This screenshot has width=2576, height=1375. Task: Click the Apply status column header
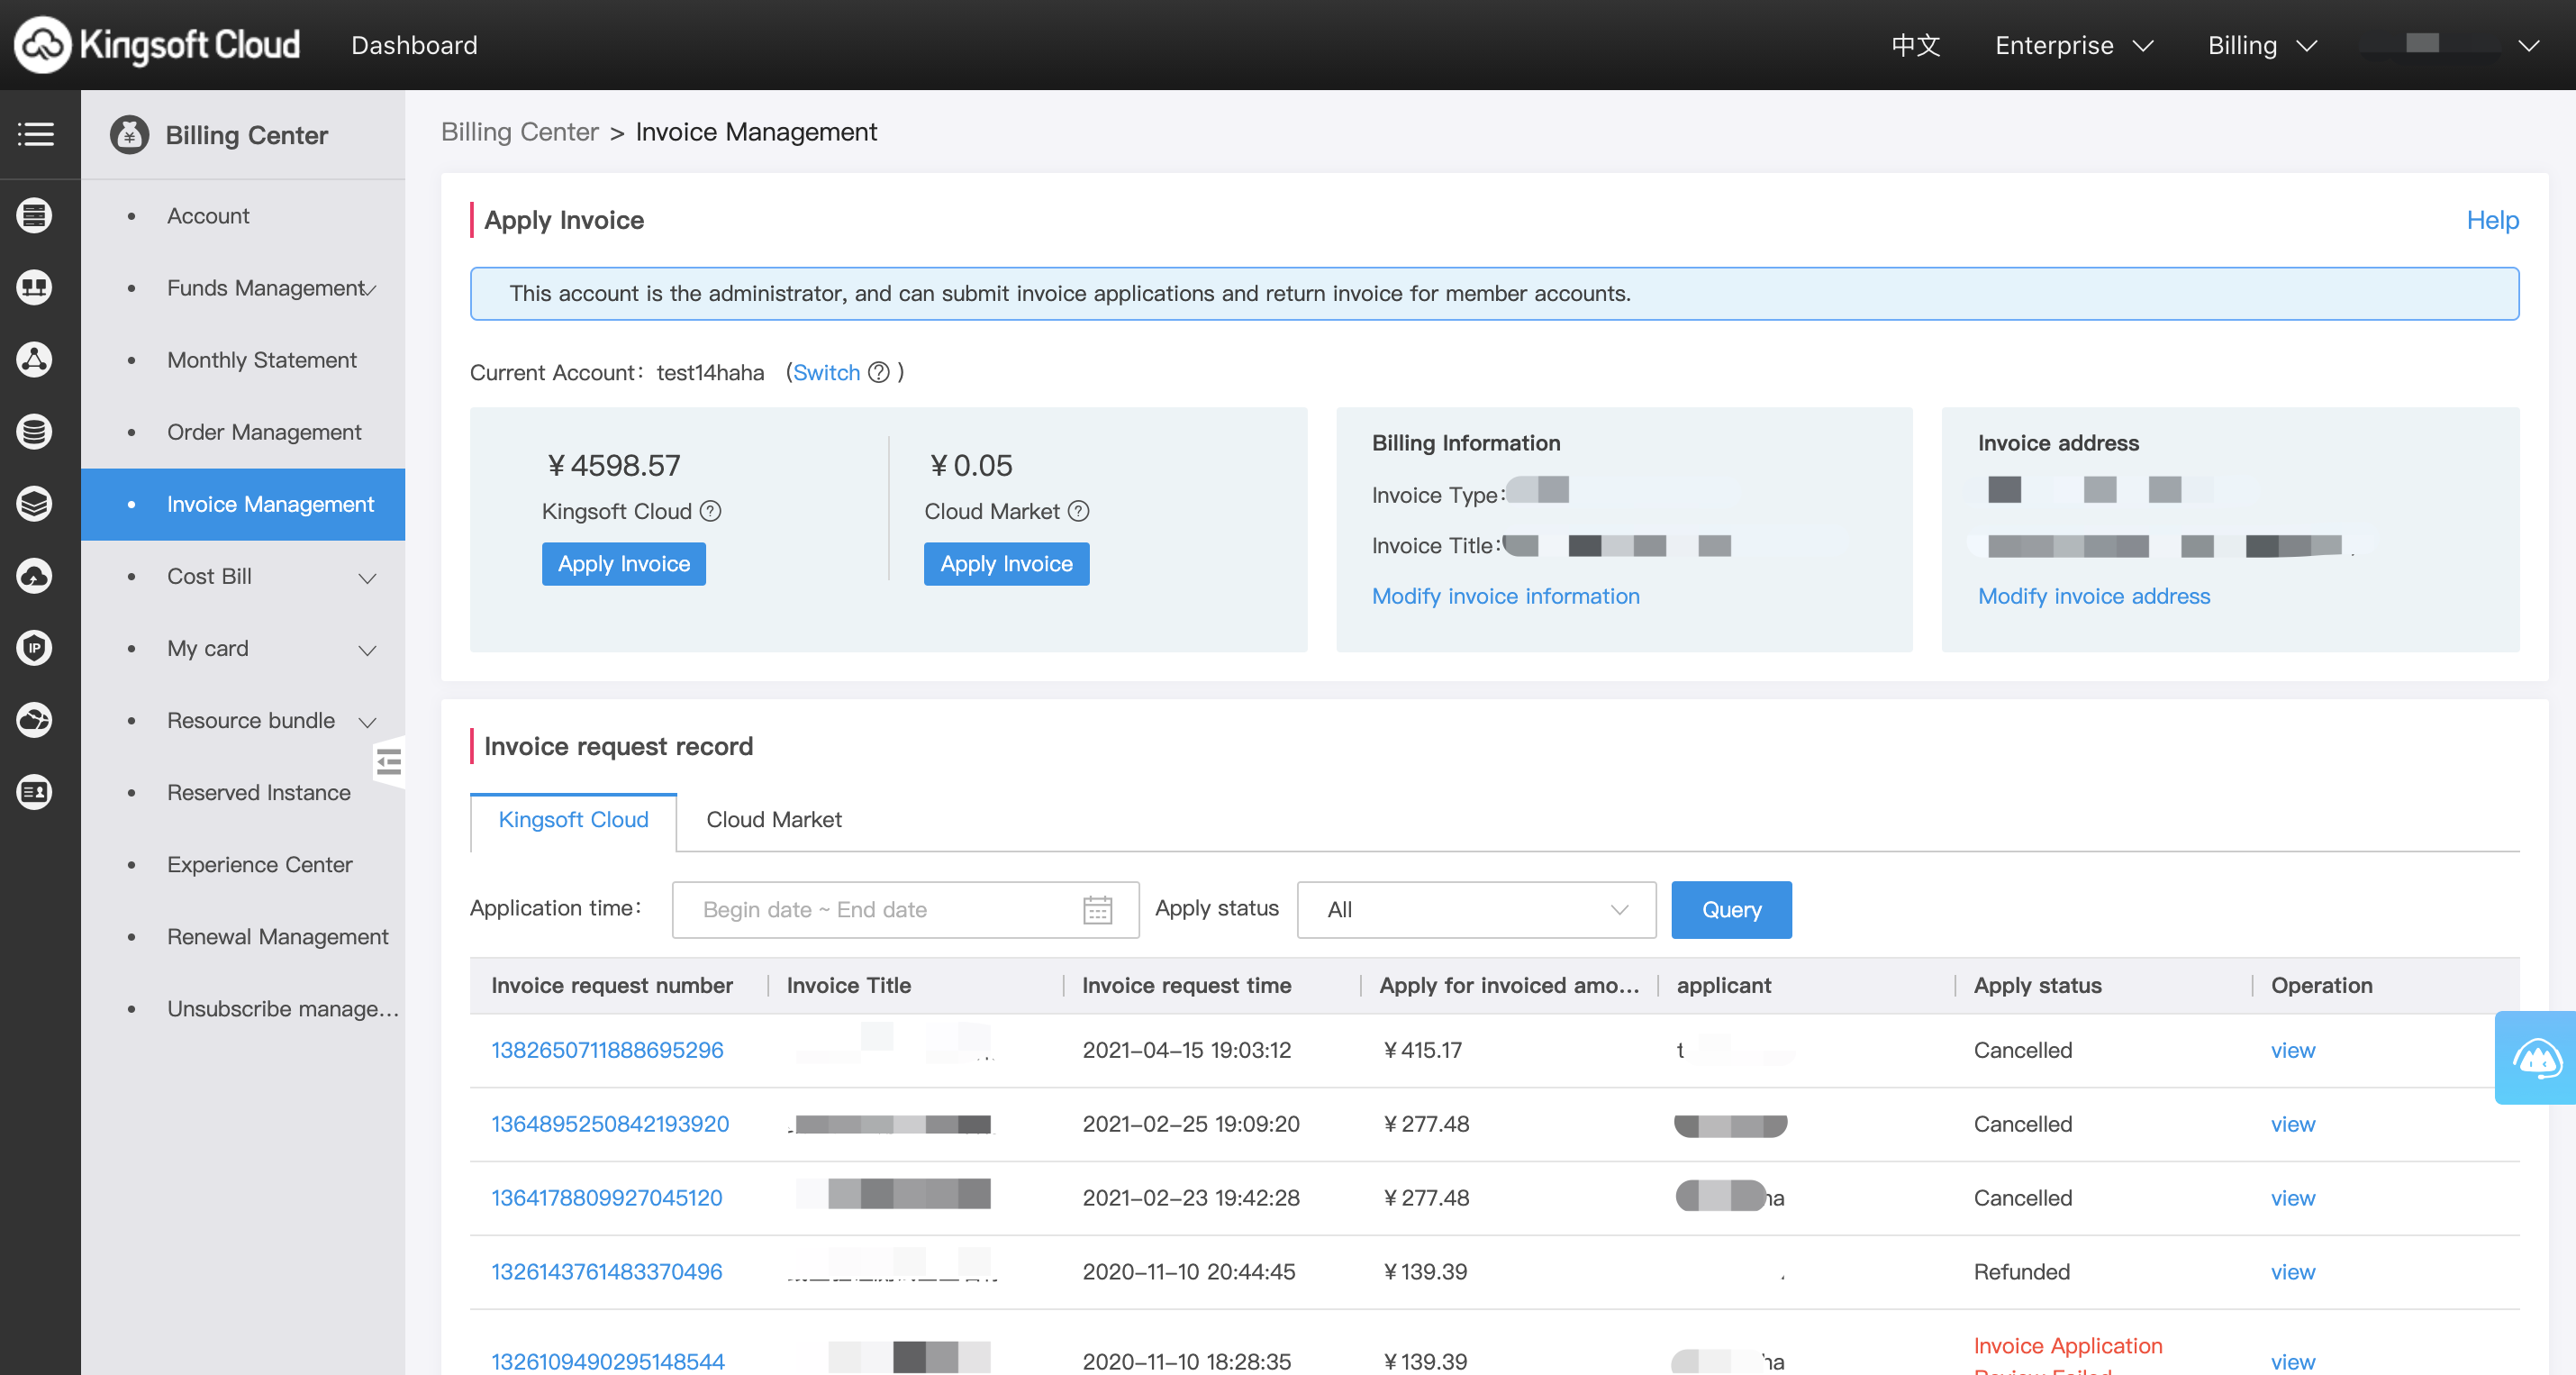[2038, 986]
